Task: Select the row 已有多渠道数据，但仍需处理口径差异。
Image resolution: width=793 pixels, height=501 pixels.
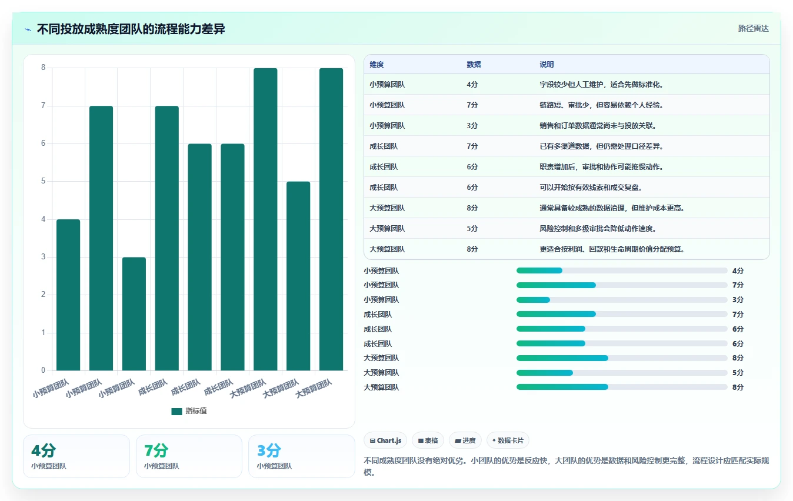Action: point(567,146)
